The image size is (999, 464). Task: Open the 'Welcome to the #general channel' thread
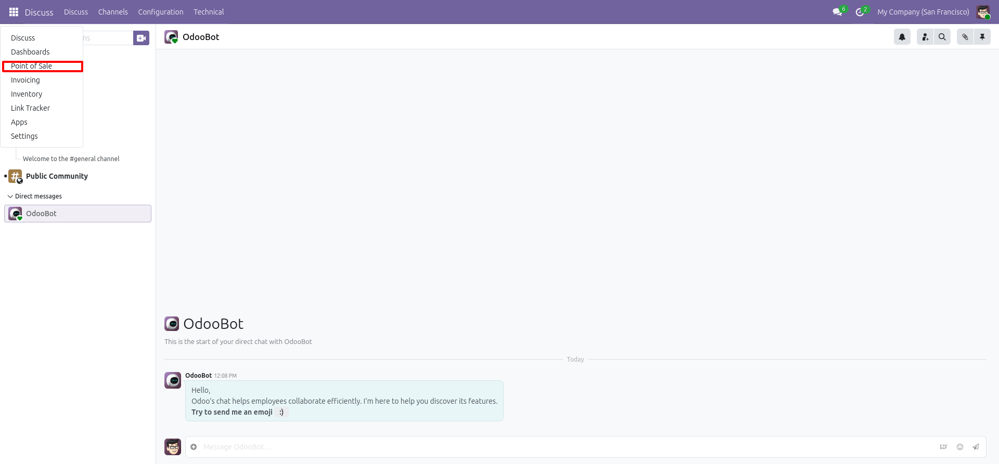click(71, 159)
